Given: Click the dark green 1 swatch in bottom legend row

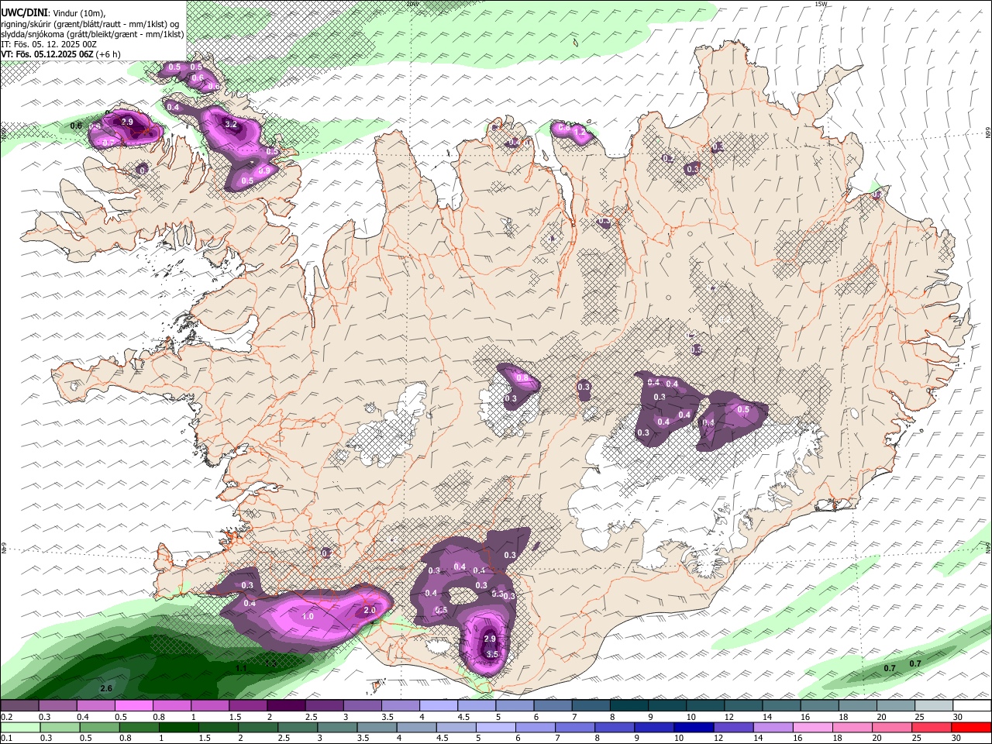Looking at the screenshot, I should tap(178, 728).
